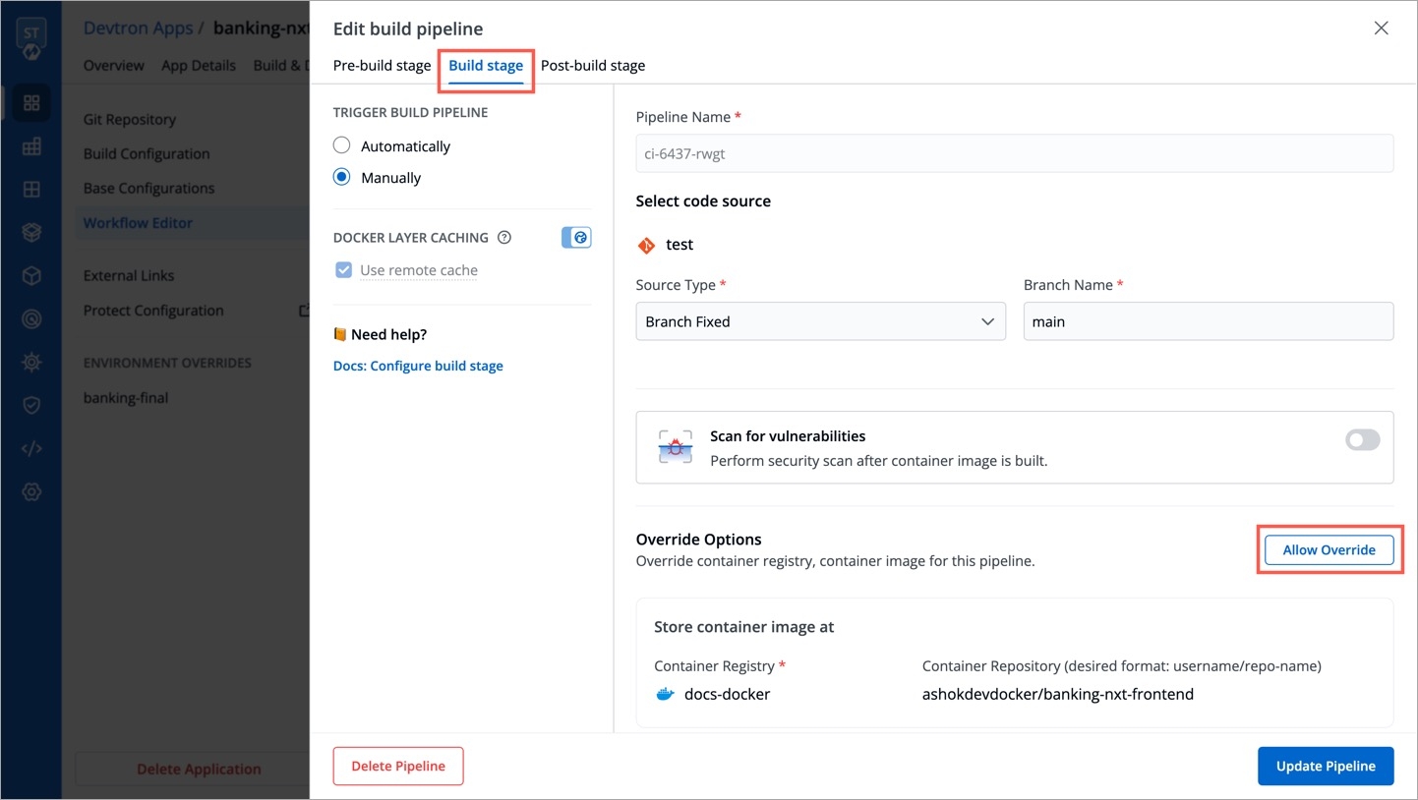Open Applications from the sidebar grid icon

31,103
